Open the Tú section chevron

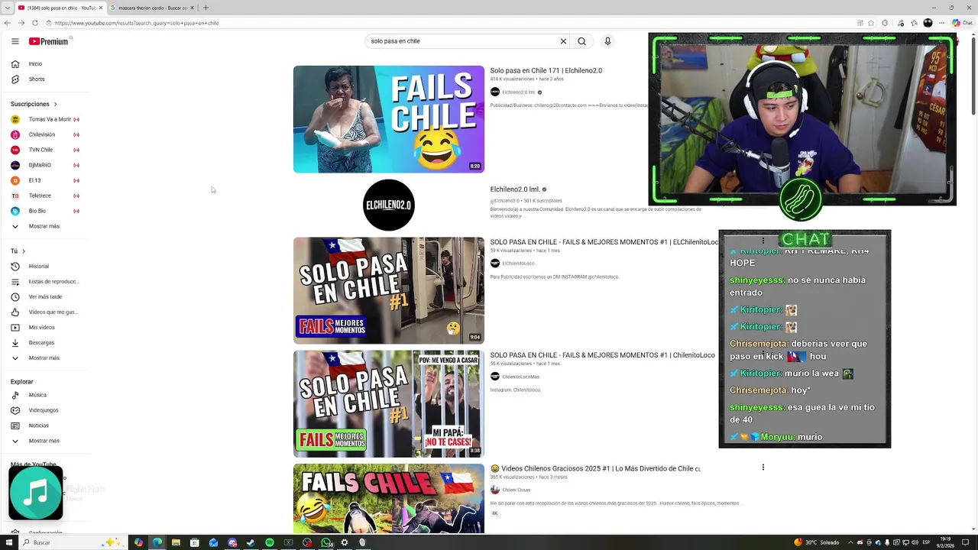(24, 251)
